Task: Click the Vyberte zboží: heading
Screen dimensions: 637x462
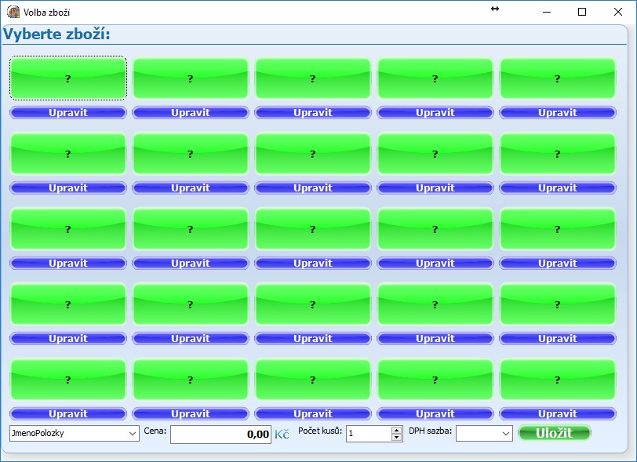Action: [56, 35]
